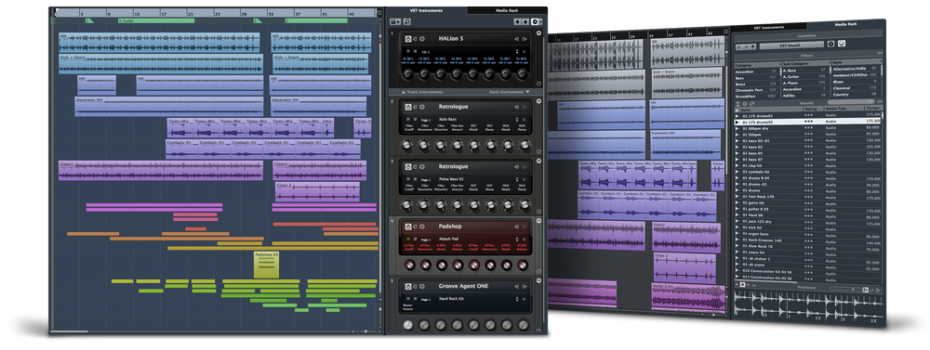
Task: Select the 01 175 drums02 result row
Action: [808, 122]
